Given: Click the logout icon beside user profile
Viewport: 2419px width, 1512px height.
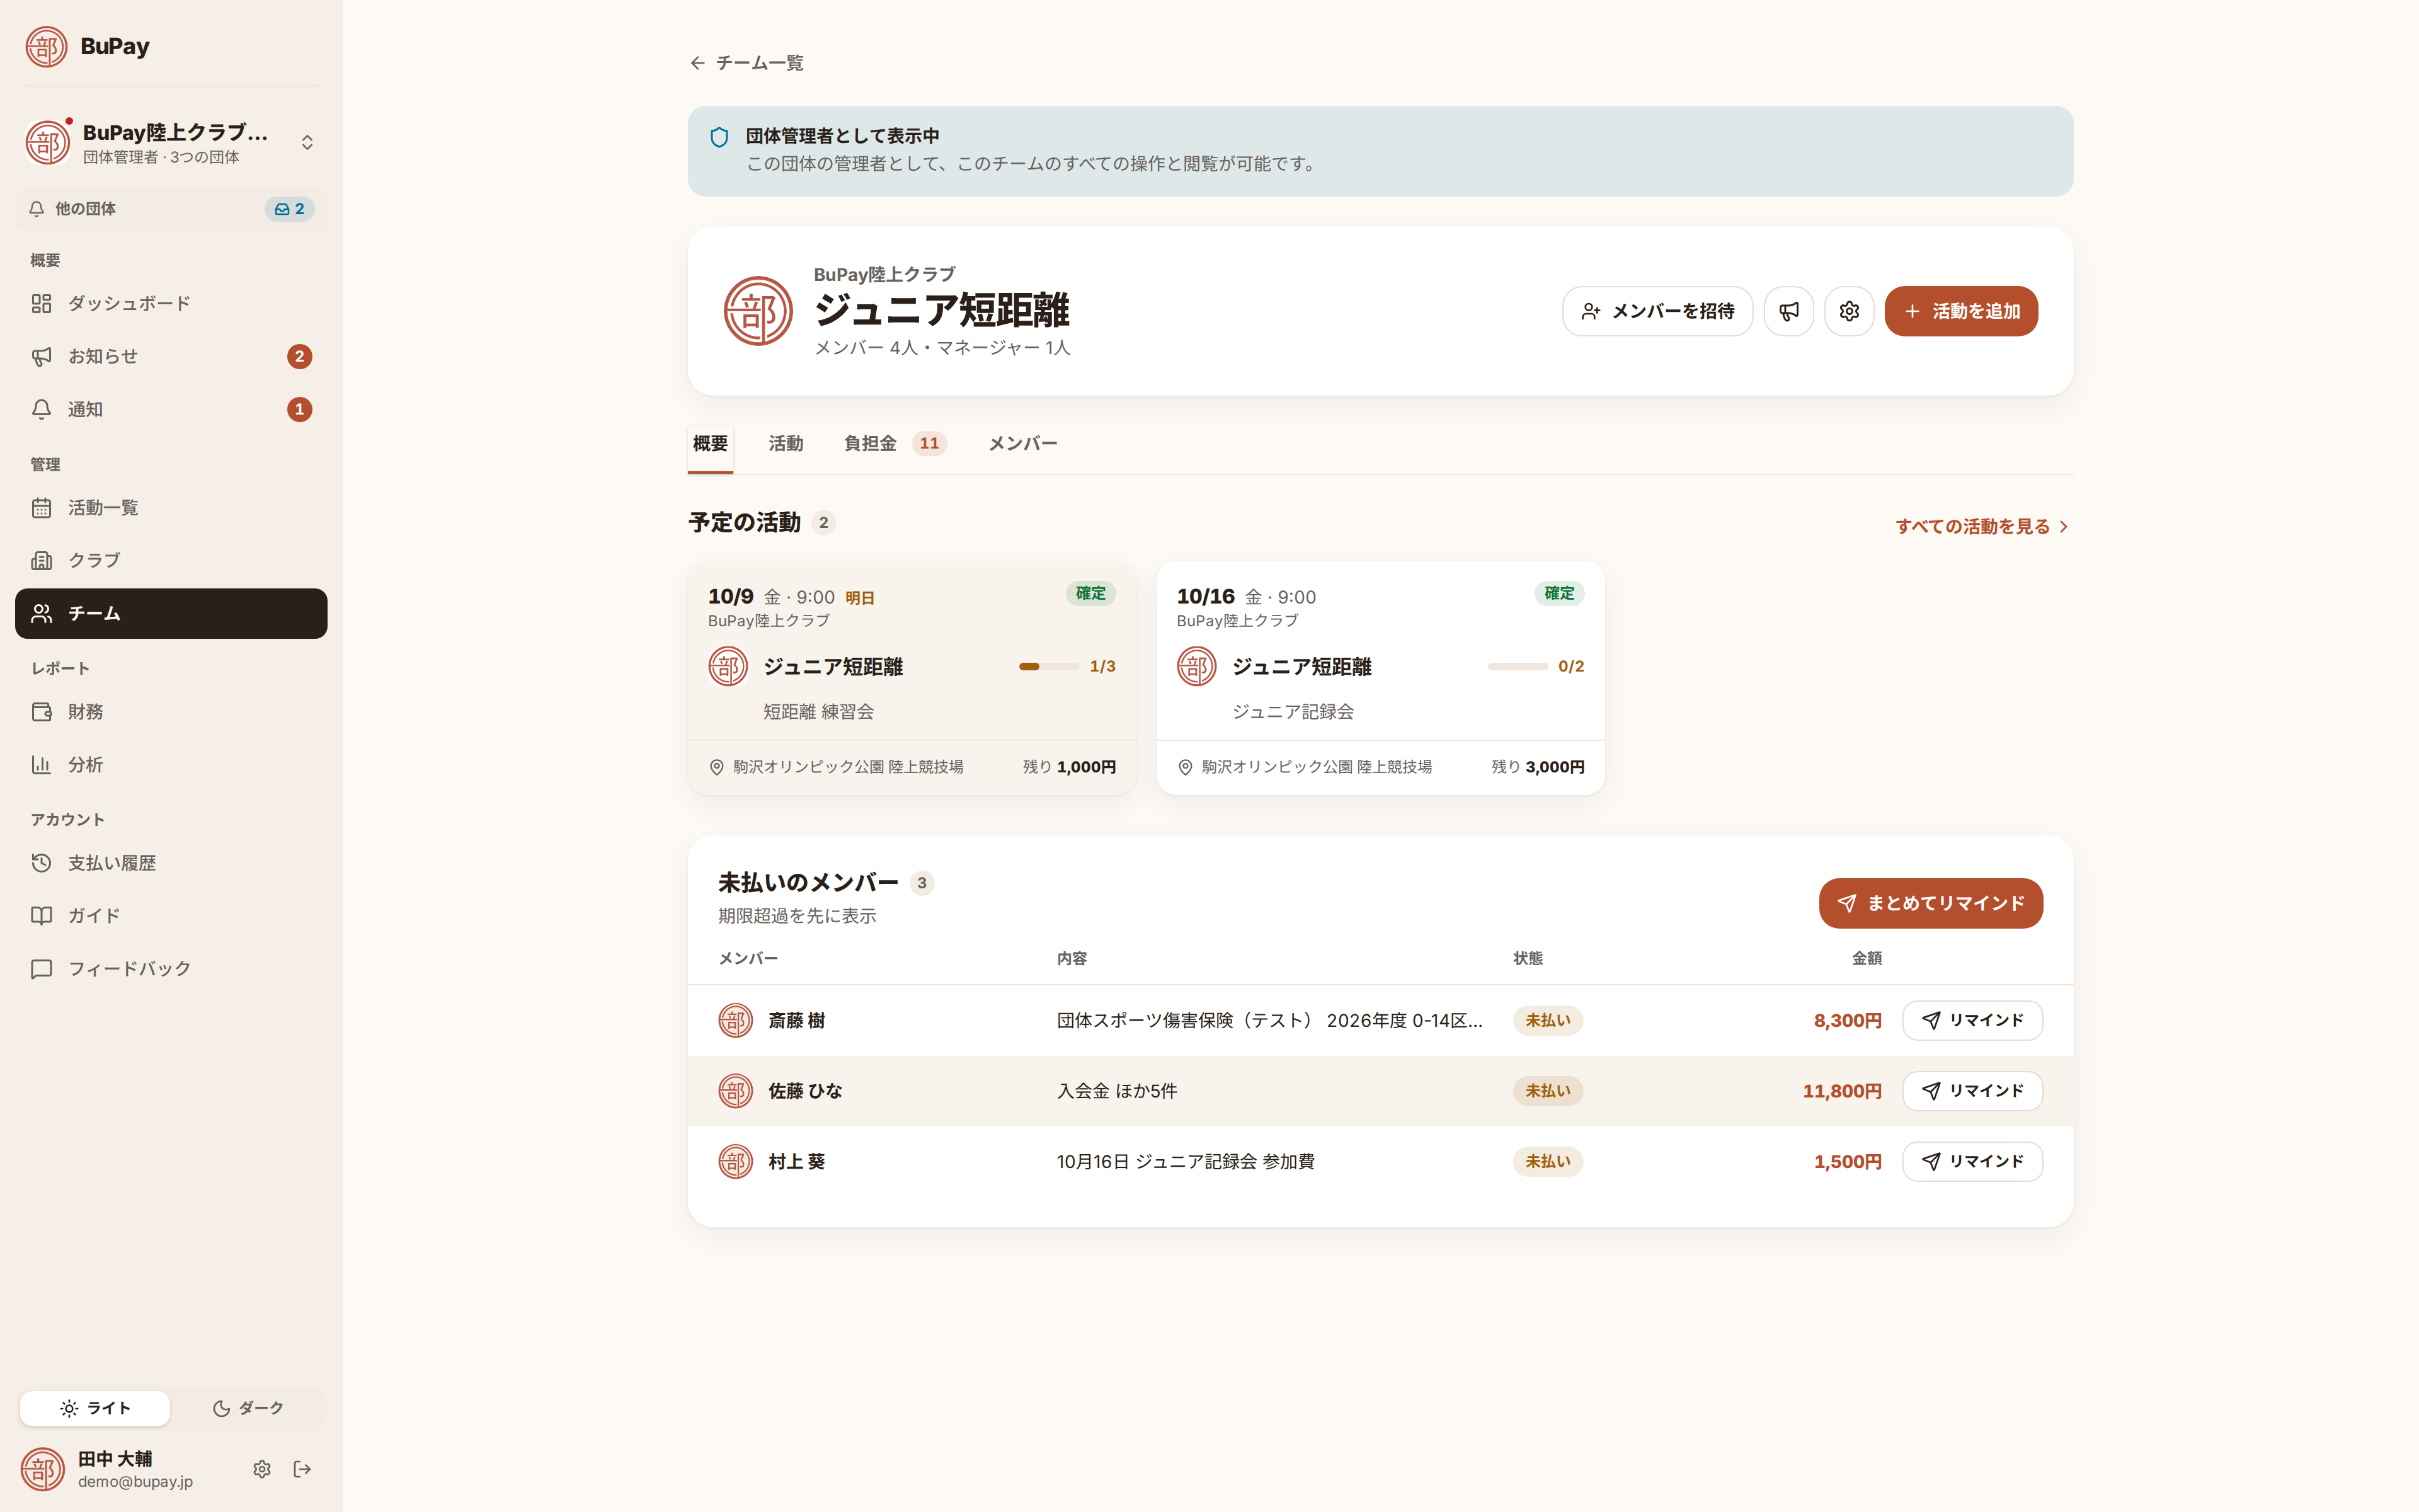Looking at the screenshot, I should click(303, 1469).
